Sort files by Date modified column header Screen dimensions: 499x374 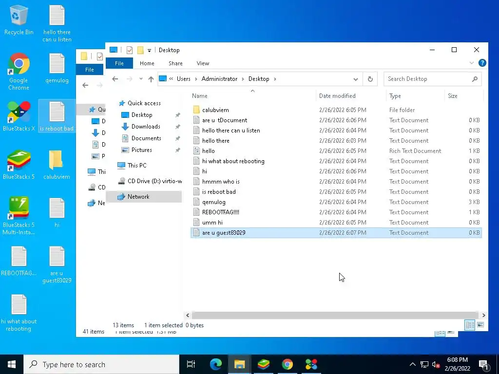(351, 96)
